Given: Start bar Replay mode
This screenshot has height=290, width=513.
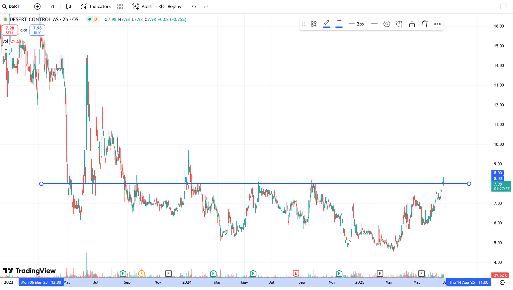Looking at the screenshot, I should tap(170, 6).
